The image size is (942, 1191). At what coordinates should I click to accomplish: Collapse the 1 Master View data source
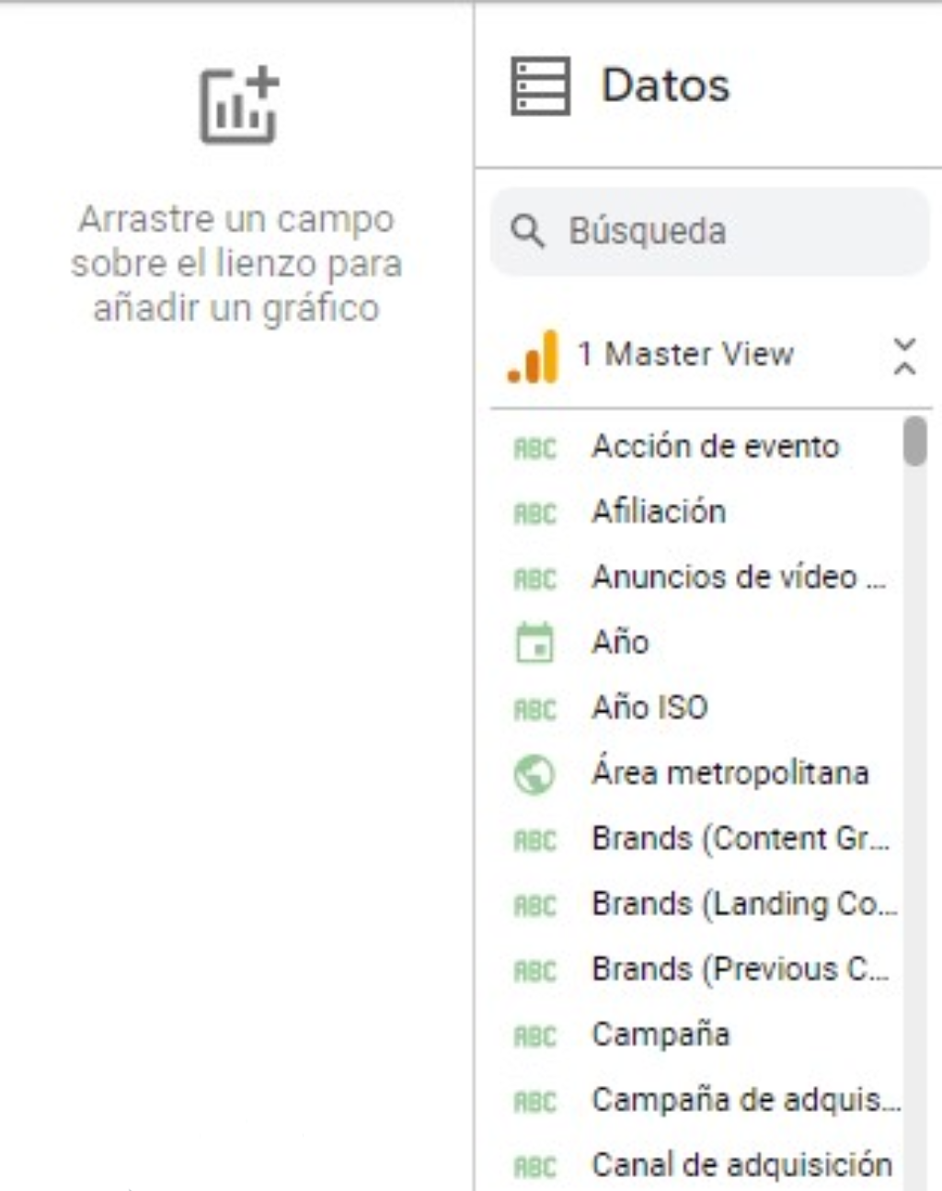pyautogui.click(x=904, y=356)
